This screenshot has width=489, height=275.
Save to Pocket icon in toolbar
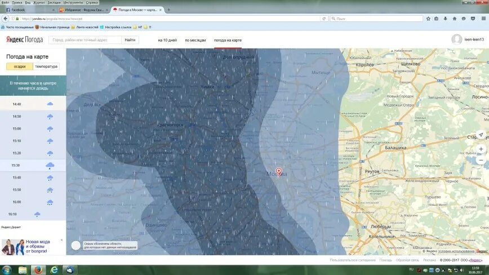[473, 19]
